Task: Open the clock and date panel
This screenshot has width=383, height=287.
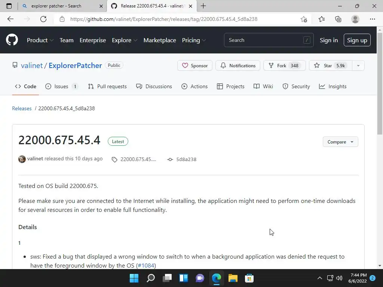Action: point(358,278)
